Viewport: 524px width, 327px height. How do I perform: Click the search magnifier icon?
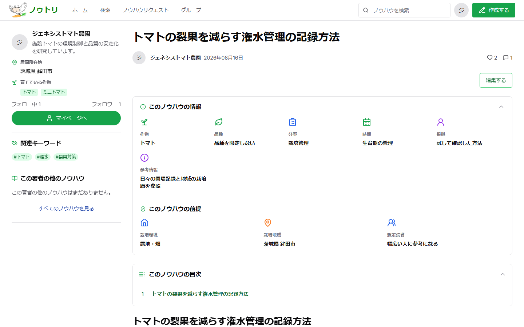pos(366,10)
